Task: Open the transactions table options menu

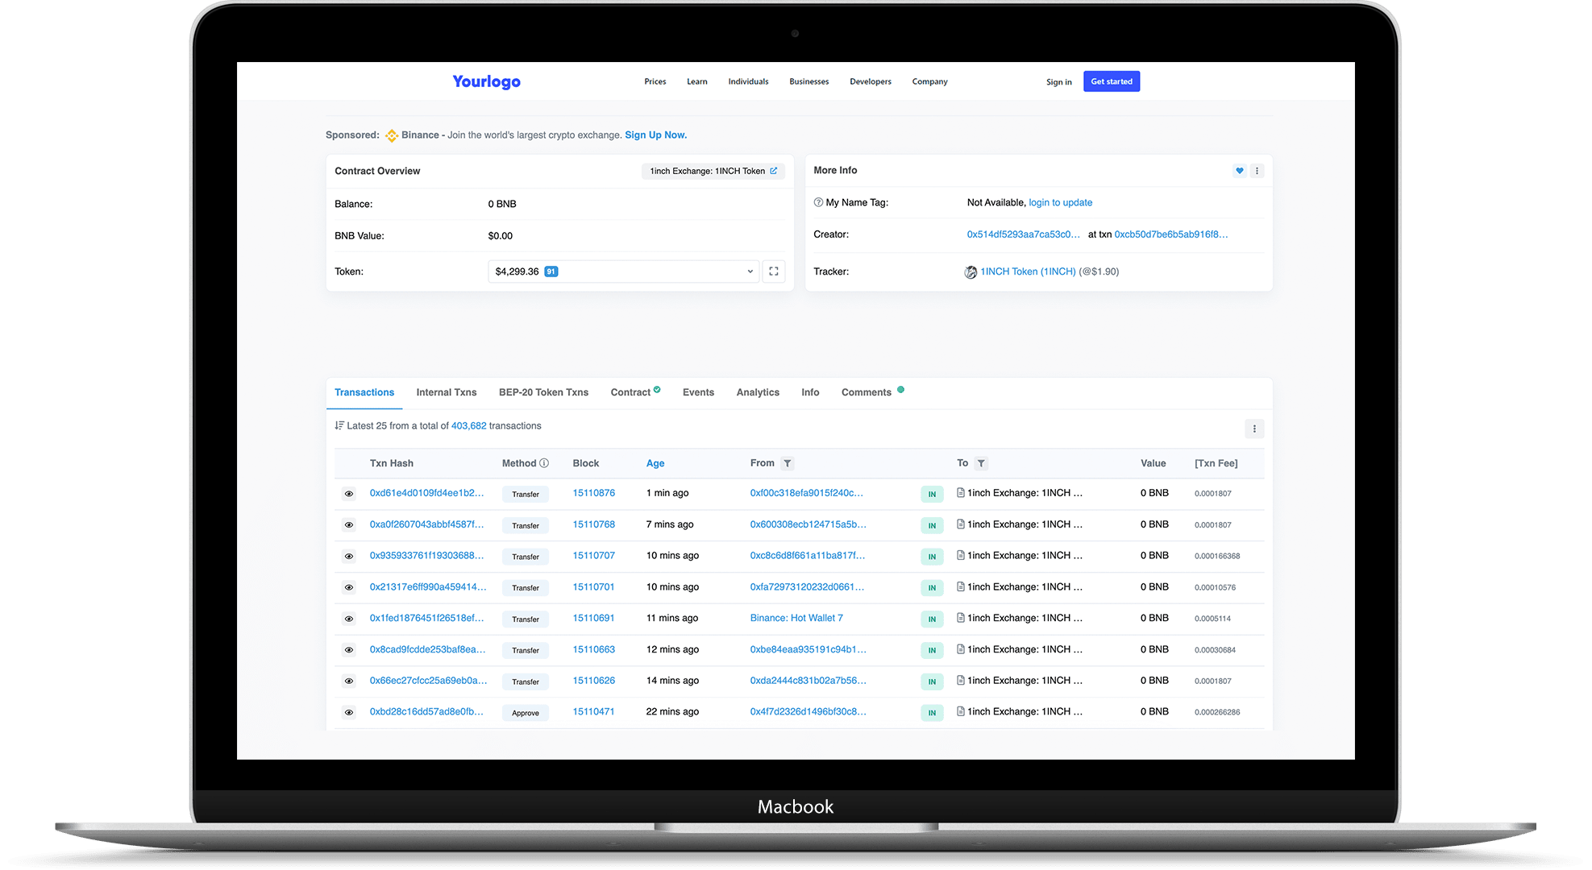Action: click(1254, 429)
